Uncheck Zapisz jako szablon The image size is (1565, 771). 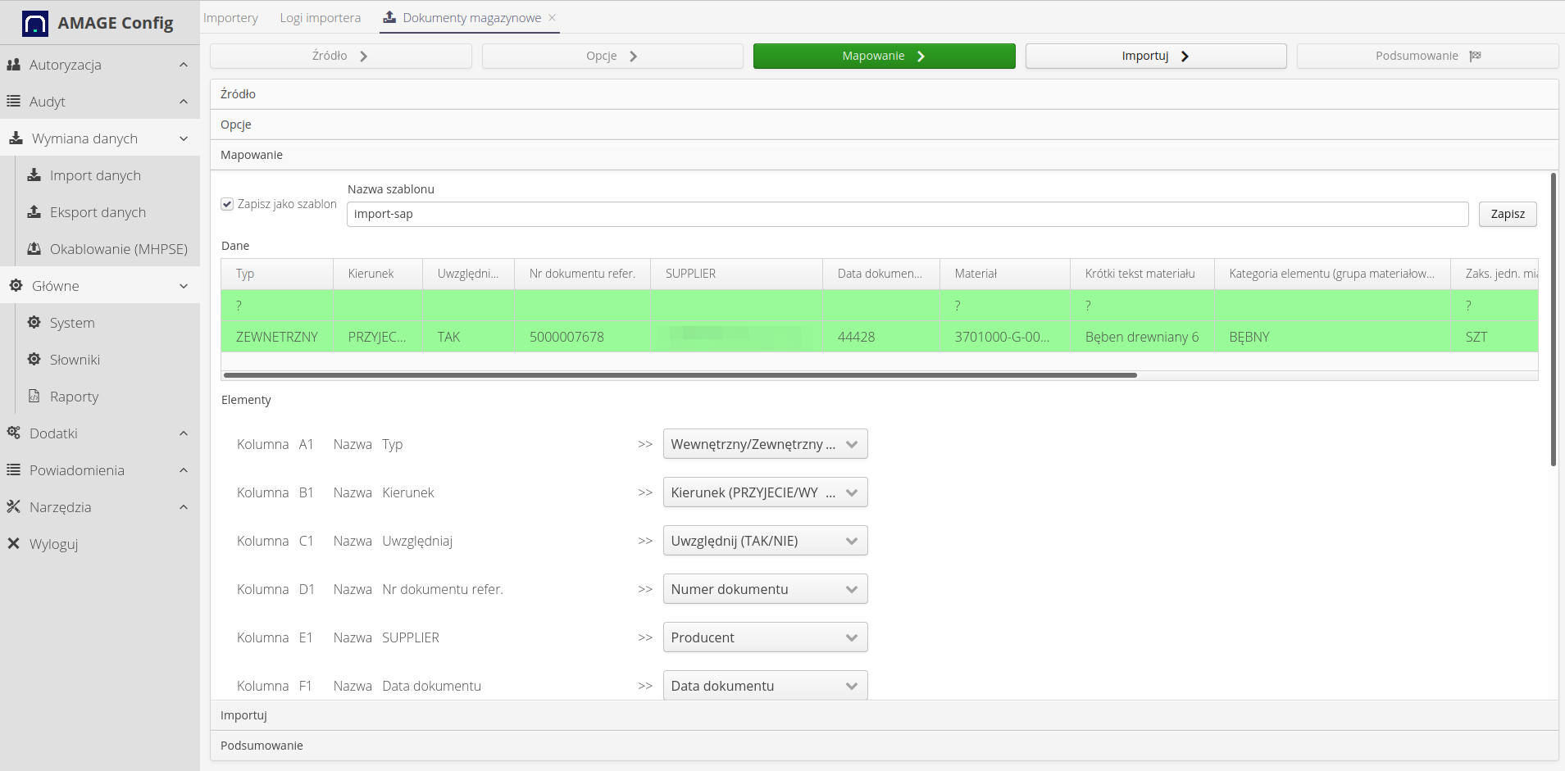pyautogui.click(x=227, y=204)
